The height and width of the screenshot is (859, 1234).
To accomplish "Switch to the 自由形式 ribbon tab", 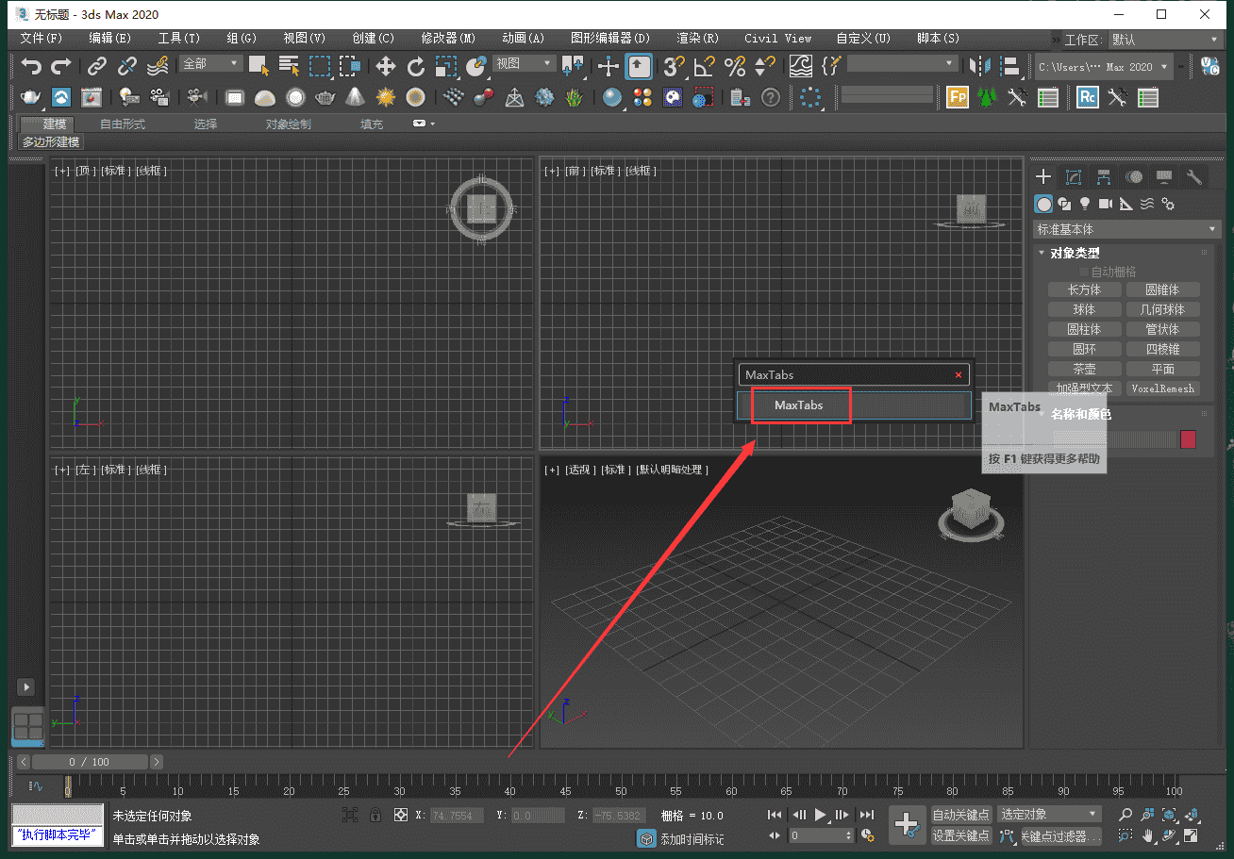I will (x=123, y=124).
